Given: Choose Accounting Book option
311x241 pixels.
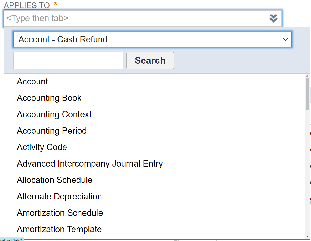Looking at the screenshot, I should 49,98.
